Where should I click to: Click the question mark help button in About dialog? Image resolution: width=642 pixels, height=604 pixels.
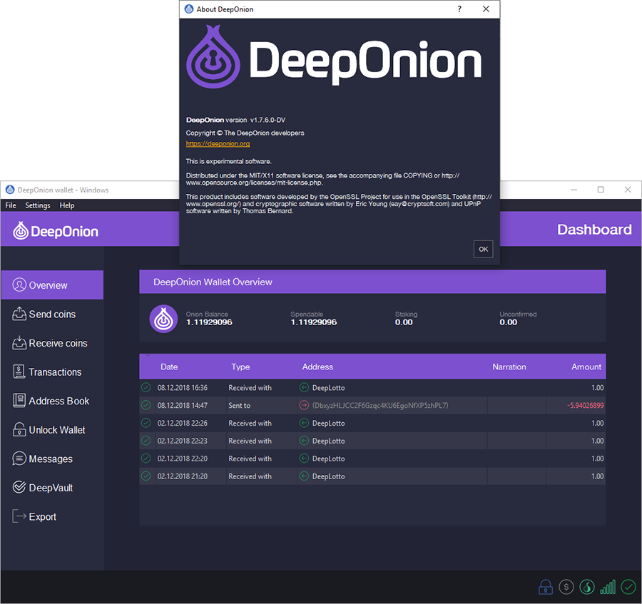(459, 9)
